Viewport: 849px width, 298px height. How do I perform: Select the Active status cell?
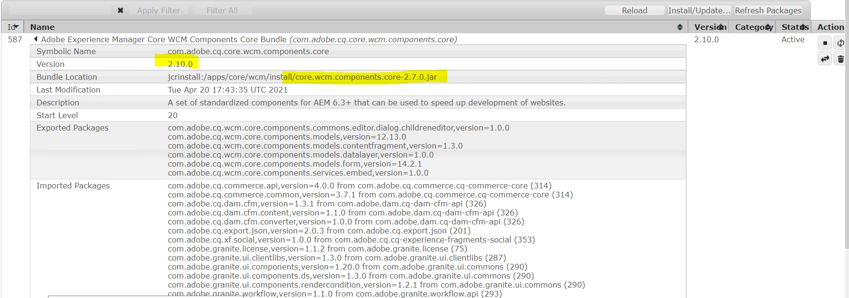pyautogui.click(x=793, y=39)
